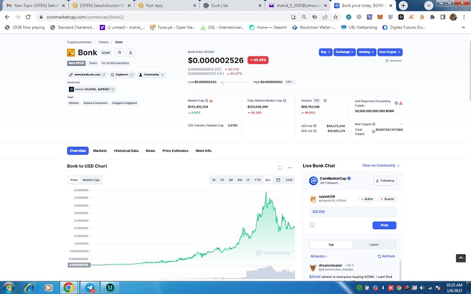Screen dimensions: 471x294
Task: Open new browser tab plus button
Action: (403, 5)
